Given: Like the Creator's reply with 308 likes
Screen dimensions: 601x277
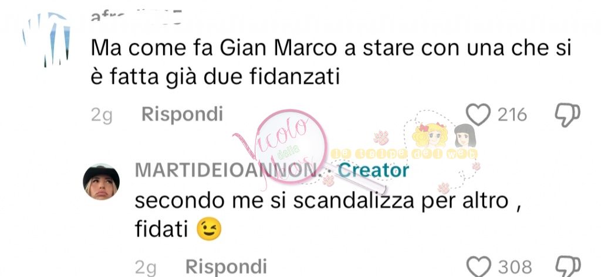Looking at the screenshot, I should point(478,266).
